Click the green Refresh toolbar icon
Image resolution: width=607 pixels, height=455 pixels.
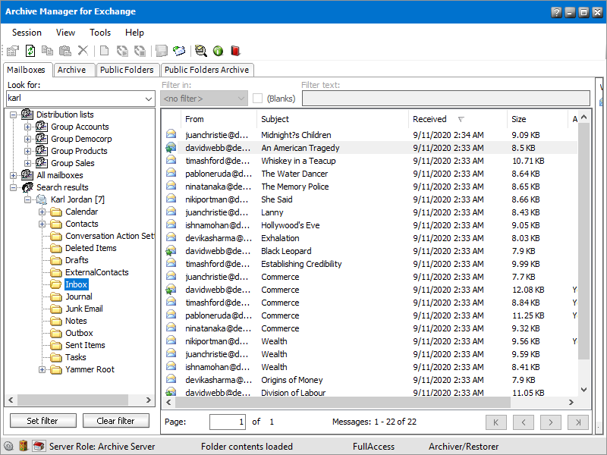(30, 51)
